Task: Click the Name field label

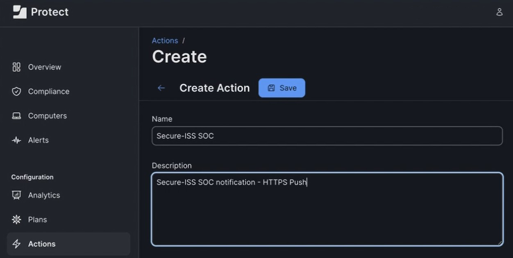Action: pos(162,119)
